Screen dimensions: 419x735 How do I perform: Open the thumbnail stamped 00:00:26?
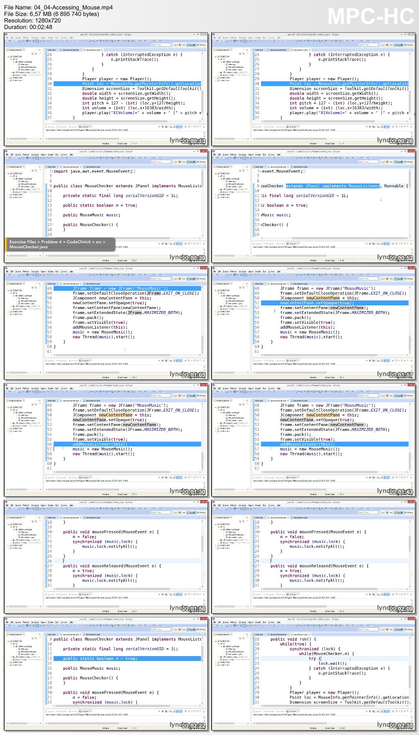click(x=313, y=89)
